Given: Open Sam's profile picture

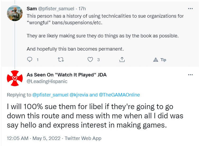Looking at the screenshot, I should pos(15,13).
